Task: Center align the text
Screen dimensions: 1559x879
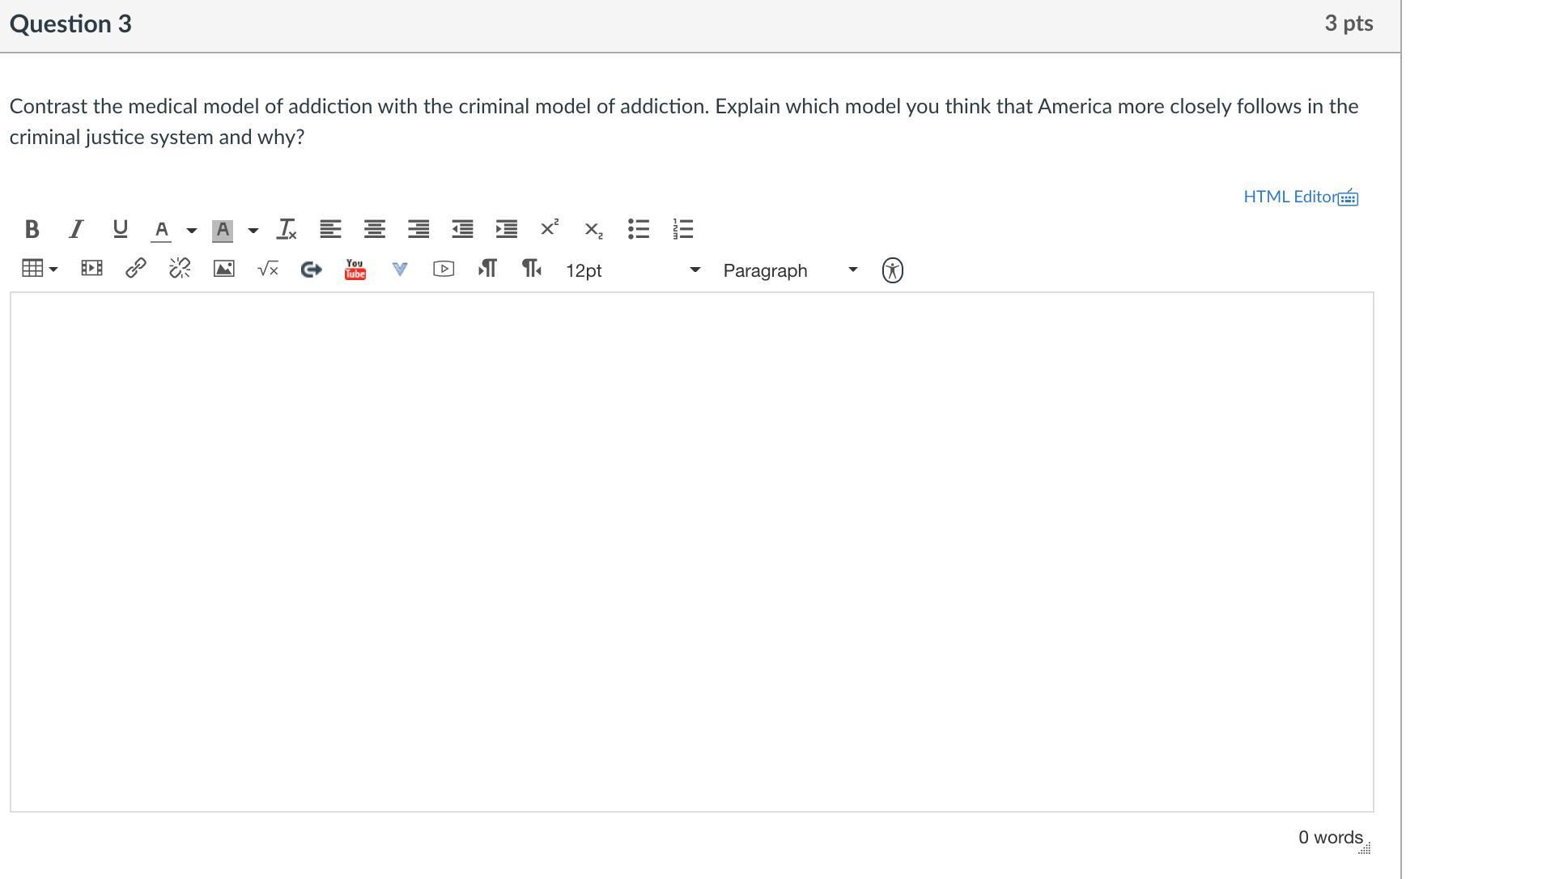Action: point(374,230)
